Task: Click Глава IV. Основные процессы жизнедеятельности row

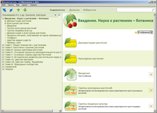Action: pos(33,52)
